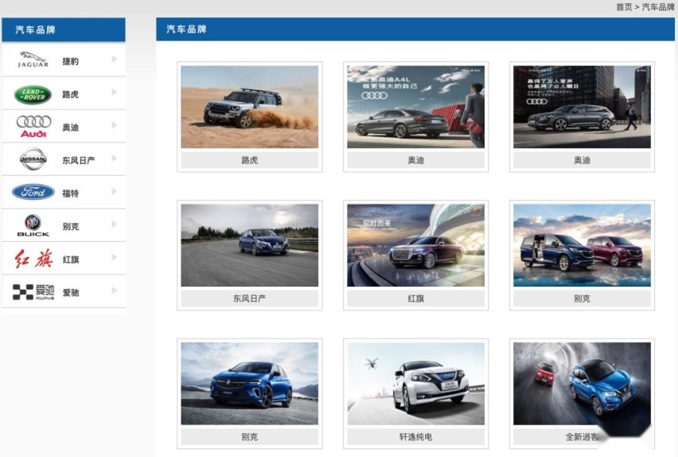This screenshot has height=457, width=678.
Task: Click 路虎 caption under desert photo
Action: pos(250,160)
